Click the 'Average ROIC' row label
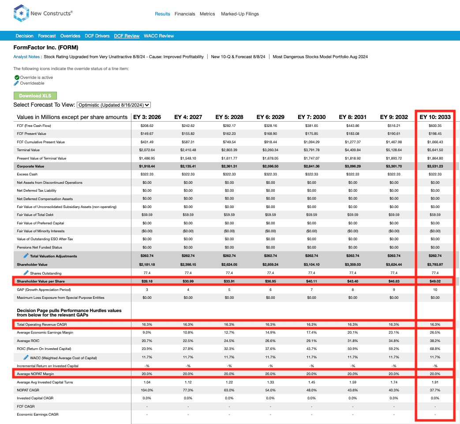The width and height of the screenshot is (460, 424). [x=28, y=341]
